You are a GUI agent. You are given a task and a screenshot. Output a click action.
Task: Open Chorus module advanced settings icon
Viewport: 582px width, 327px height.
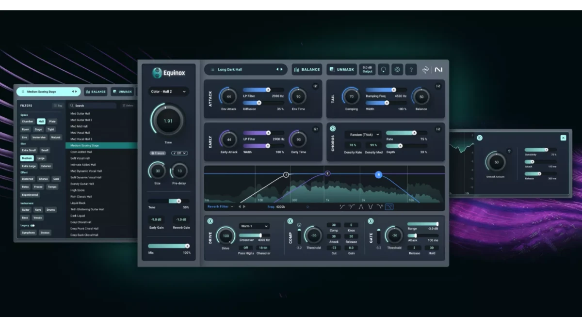438,129
